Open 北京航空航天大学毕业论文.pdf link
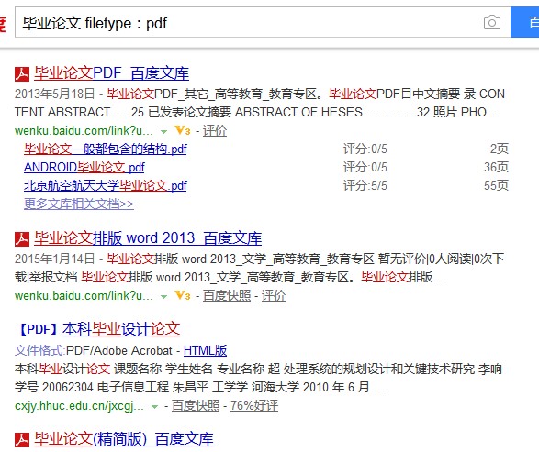The width and height of the screenshot is (539, 452). pos(106,186)
